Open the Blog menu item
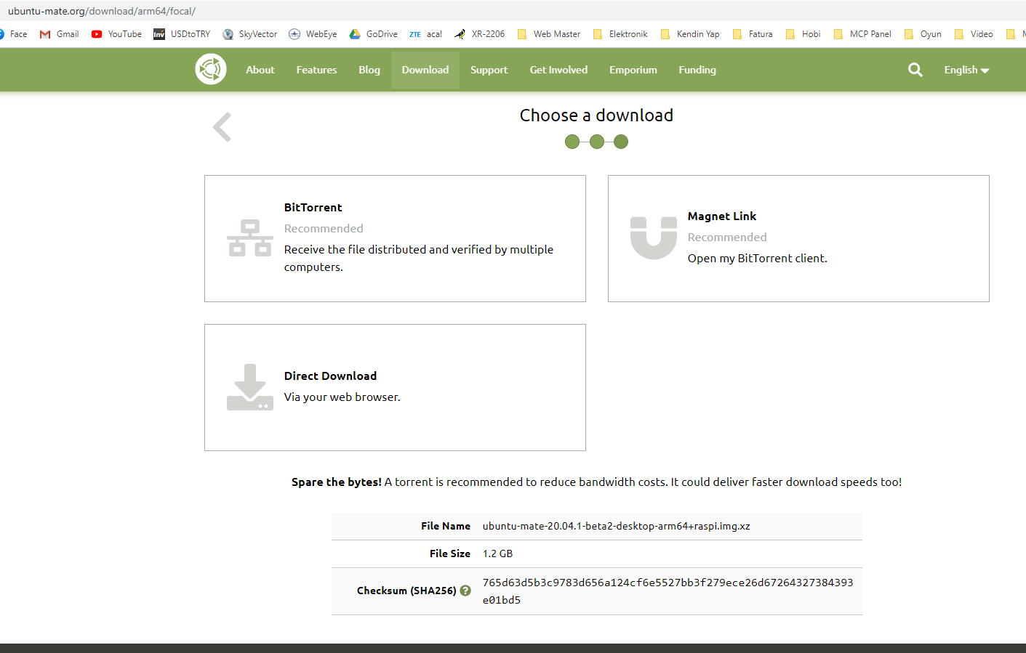The height and width of the screenshot is (653, 1026). tap(369, 70)
